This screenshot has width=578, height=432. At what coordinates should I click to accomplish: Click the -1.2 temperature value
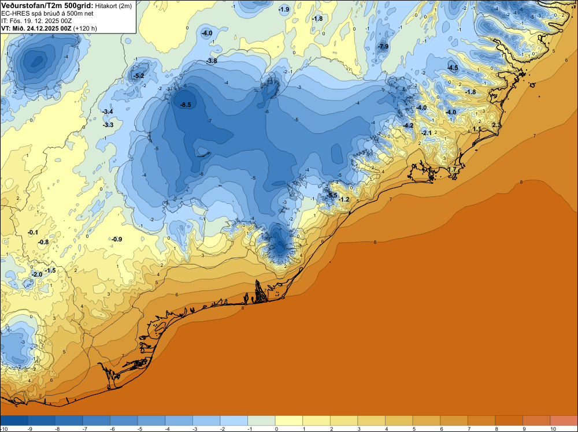(344, 200)
